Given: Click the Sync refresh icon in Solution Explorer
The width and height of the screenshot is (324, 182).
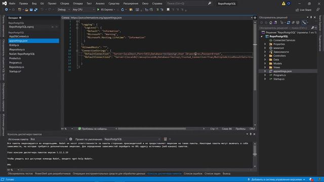Looking at the screenshot, I should point(289,22).
